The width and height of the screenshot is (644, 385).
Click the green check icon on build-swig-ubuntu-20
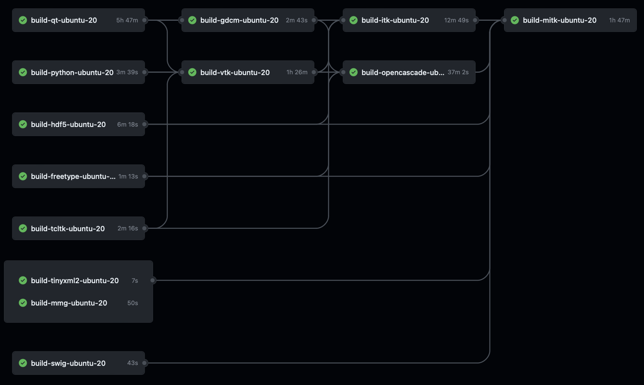click(x=23, y=363)
